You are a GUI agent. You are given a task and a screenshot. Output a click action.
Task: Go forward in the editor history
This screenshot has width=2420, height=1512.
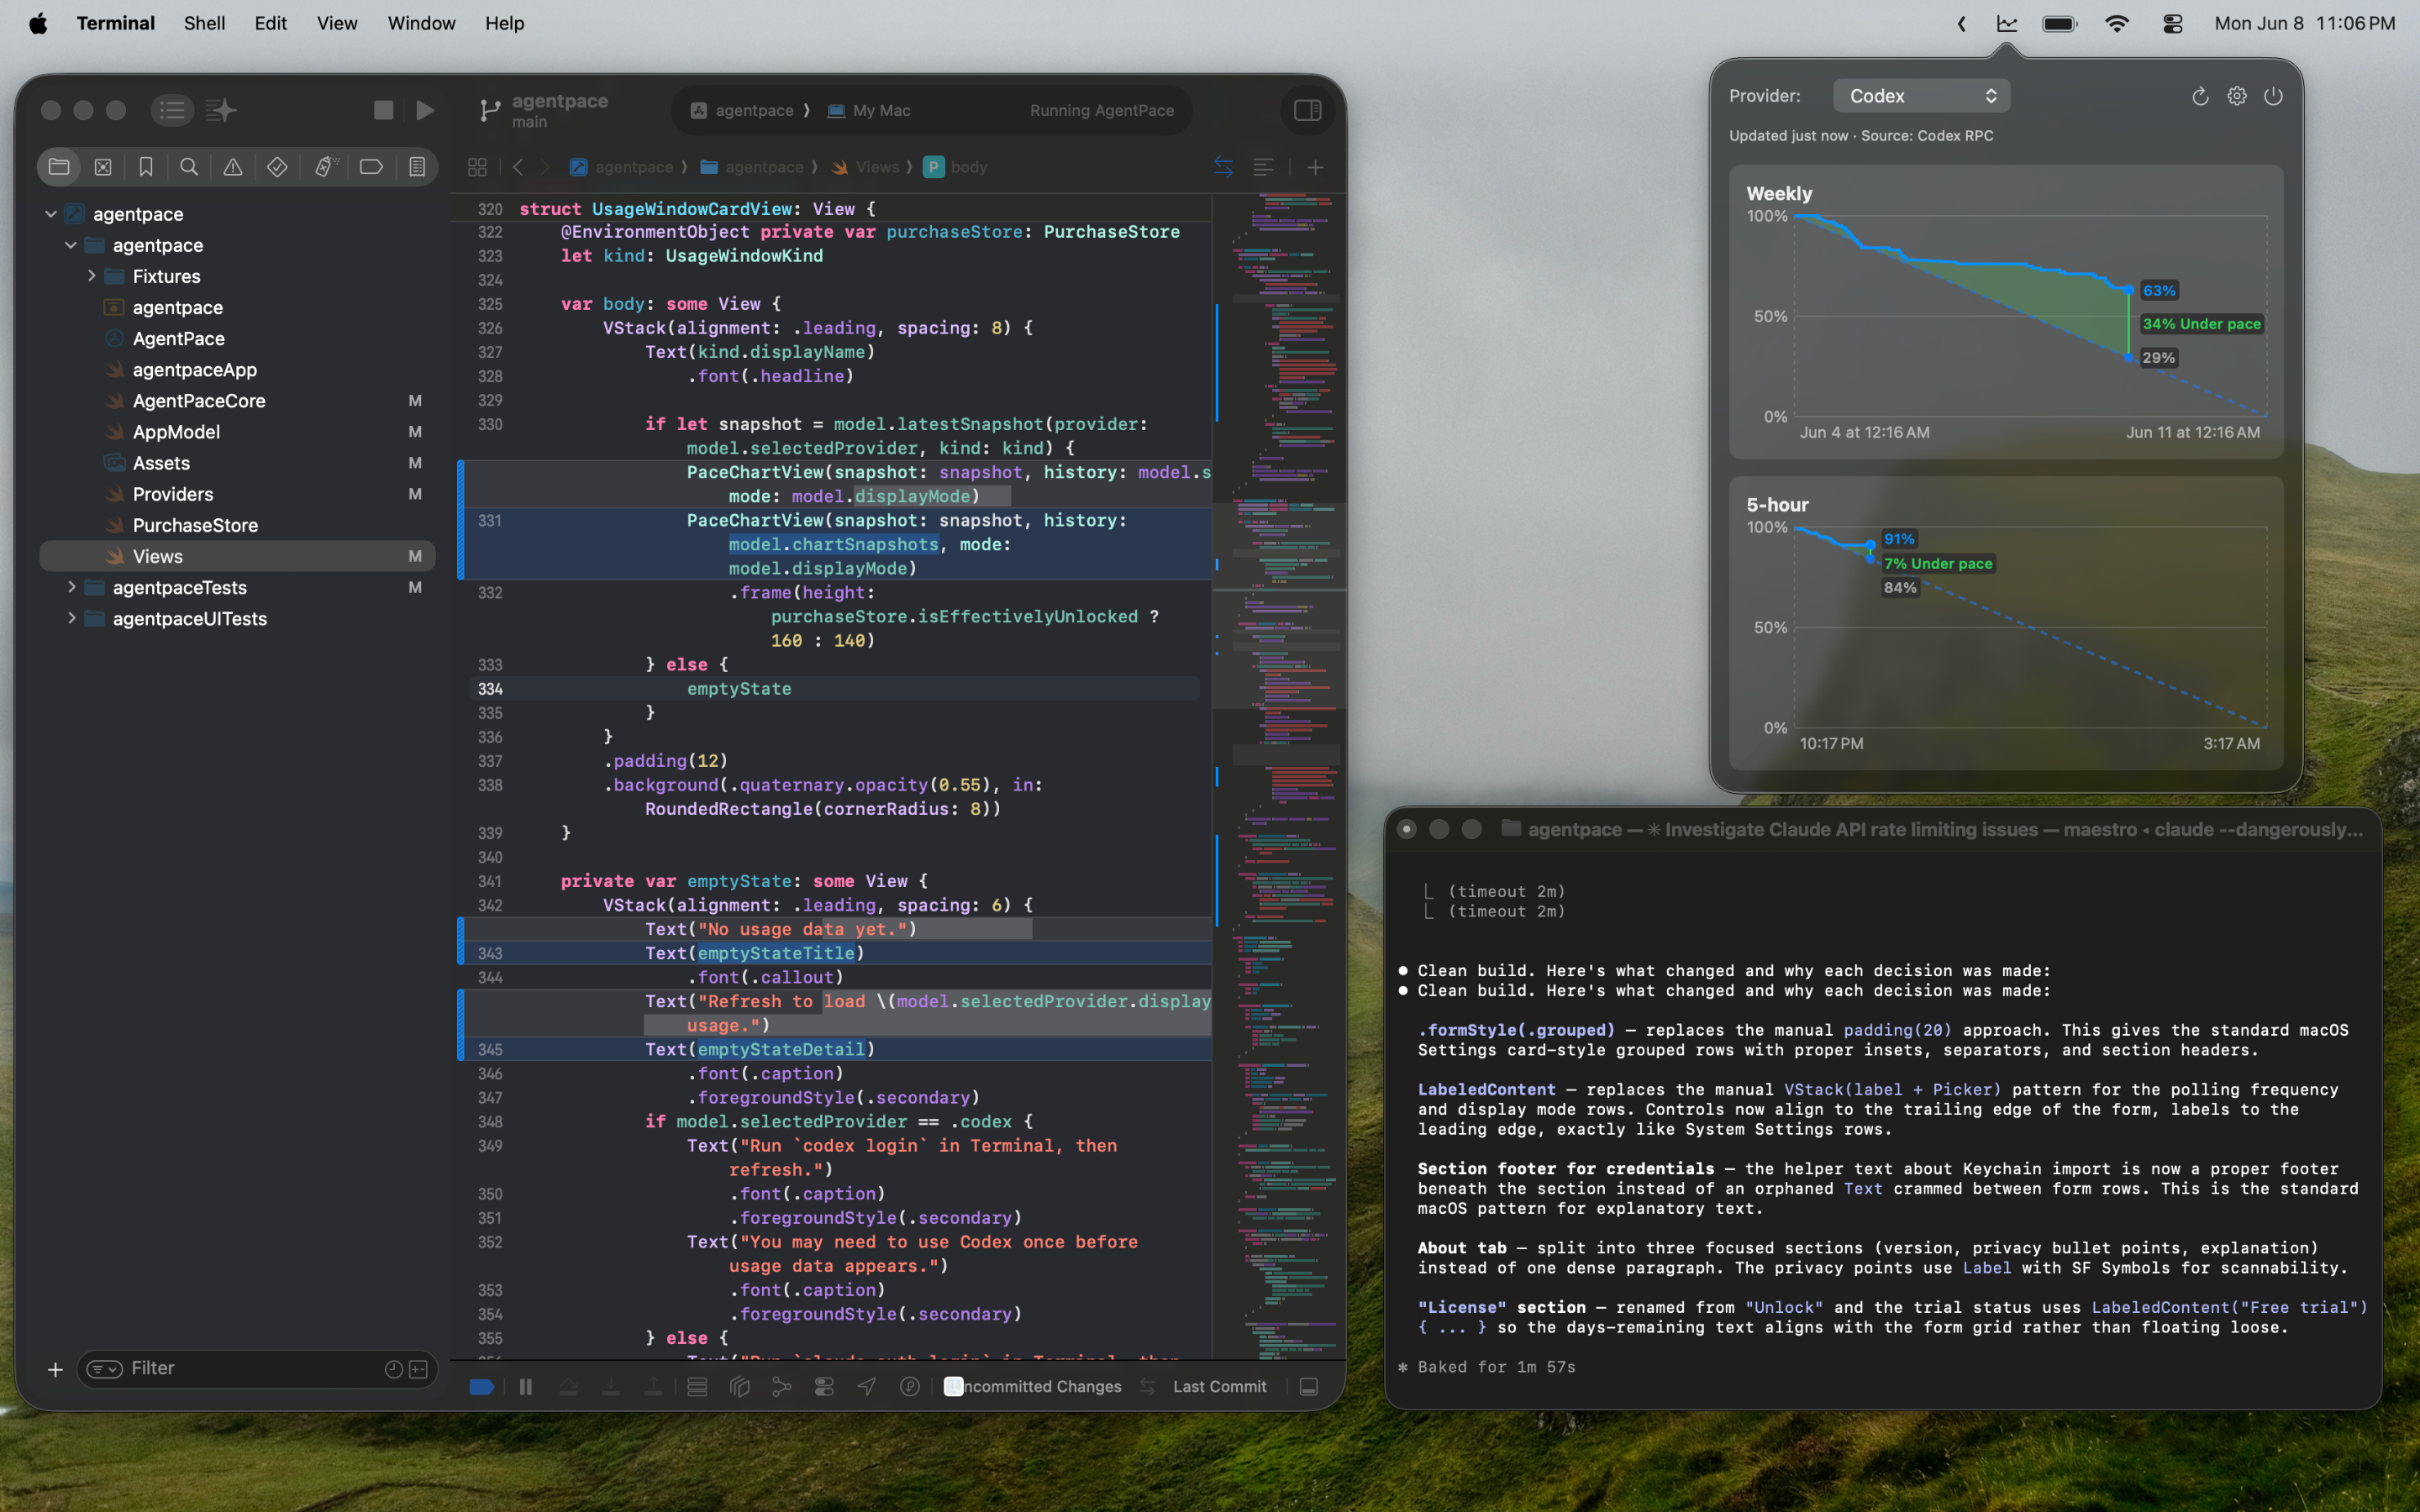point(545,167)
